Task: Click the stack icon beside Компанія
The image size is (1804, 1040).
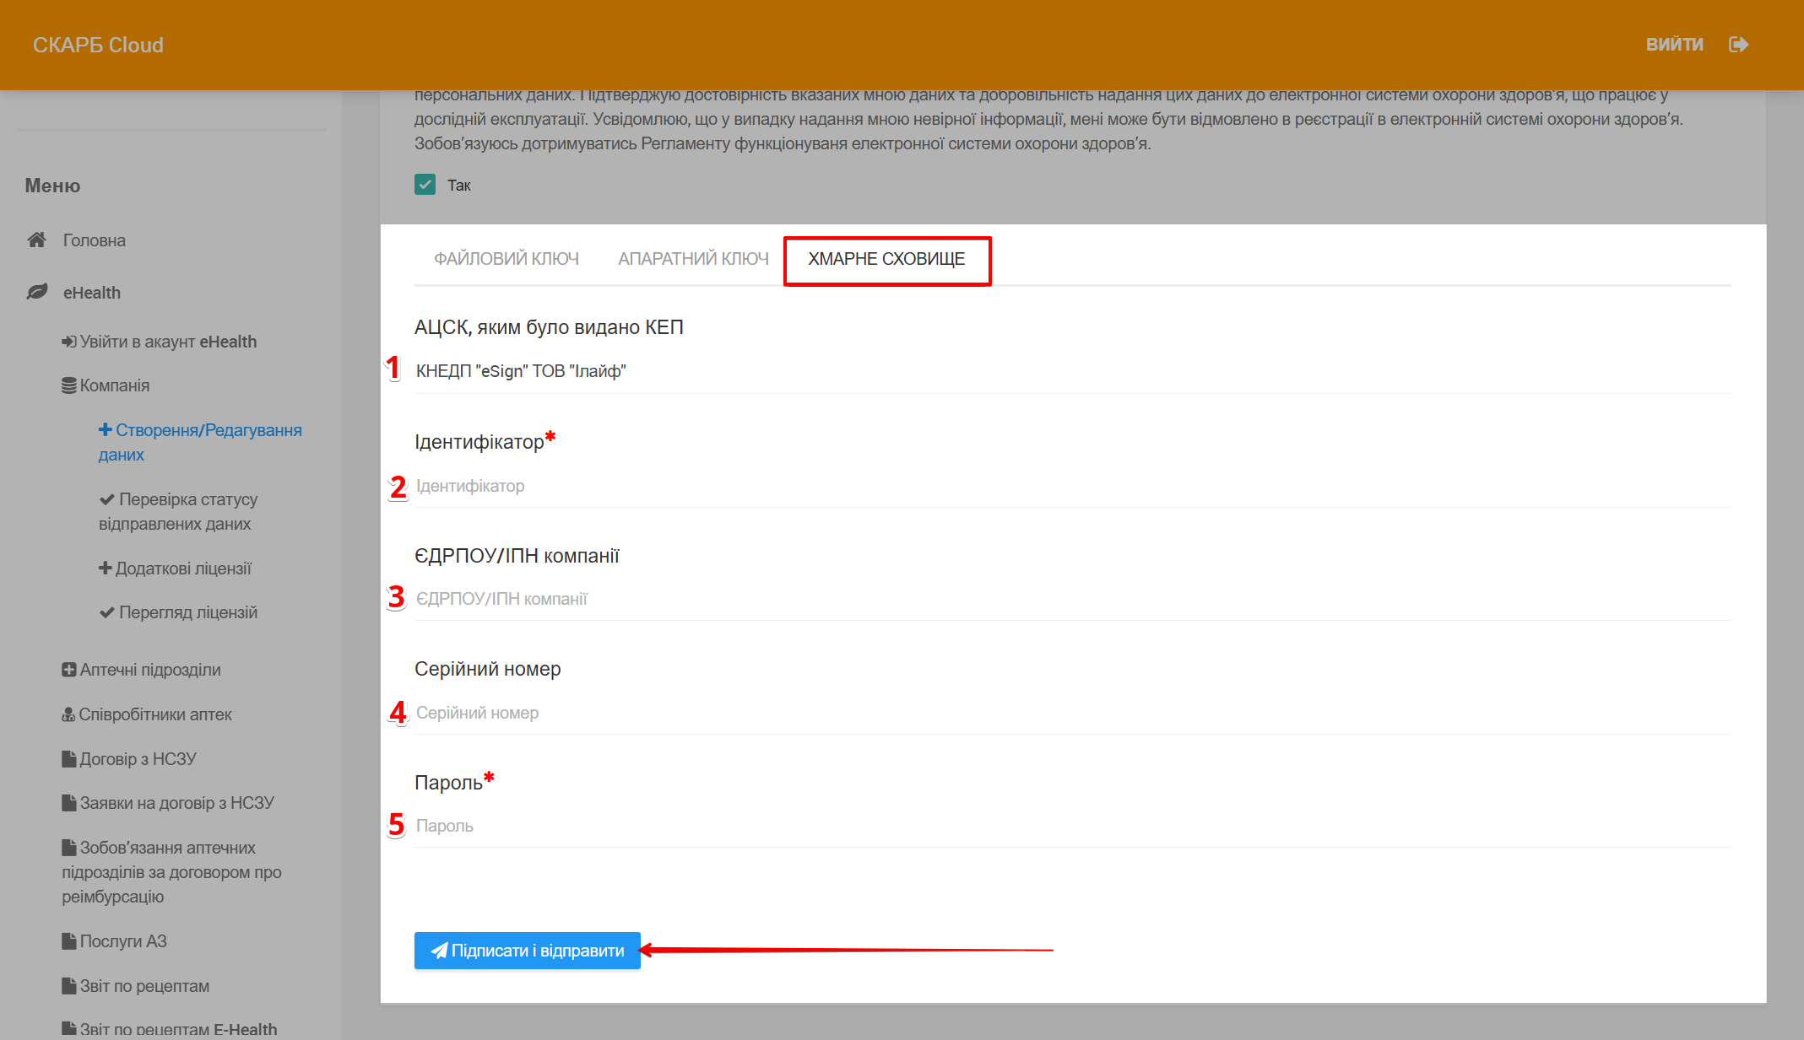Action: pyautogui.click(x=68, y=385)
